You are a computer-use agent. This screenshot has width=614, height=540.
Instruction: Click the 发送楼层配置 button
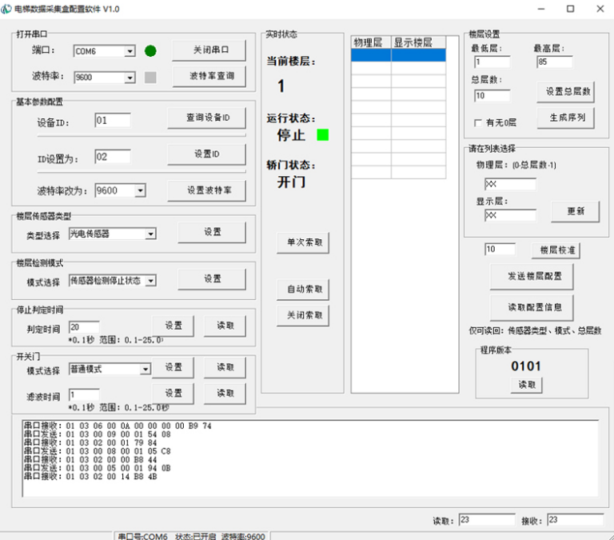coord(532,277)
